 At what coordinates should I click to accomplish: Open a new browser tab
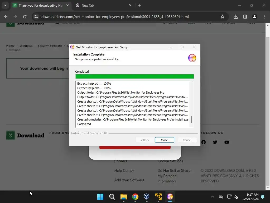click(140, 5)
